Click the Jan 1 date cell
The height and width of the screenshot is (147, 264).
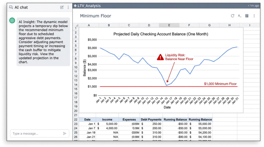87,124
